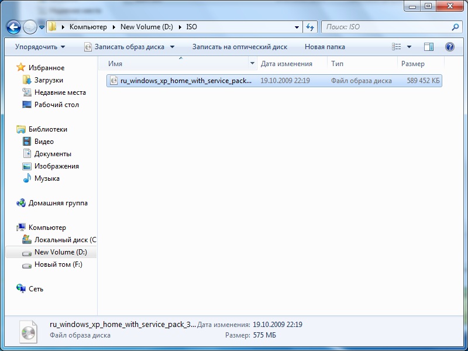Click ISO segment in address breadcrumb
The image size is (468, 351).
(x=192, y=27)
